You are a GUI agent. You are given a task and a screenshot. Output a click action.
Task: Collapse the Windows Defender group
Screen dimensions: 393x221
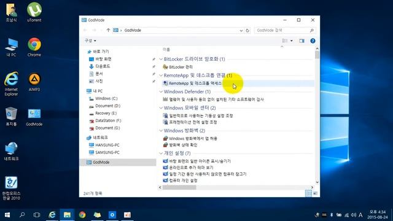coord(161,91)
